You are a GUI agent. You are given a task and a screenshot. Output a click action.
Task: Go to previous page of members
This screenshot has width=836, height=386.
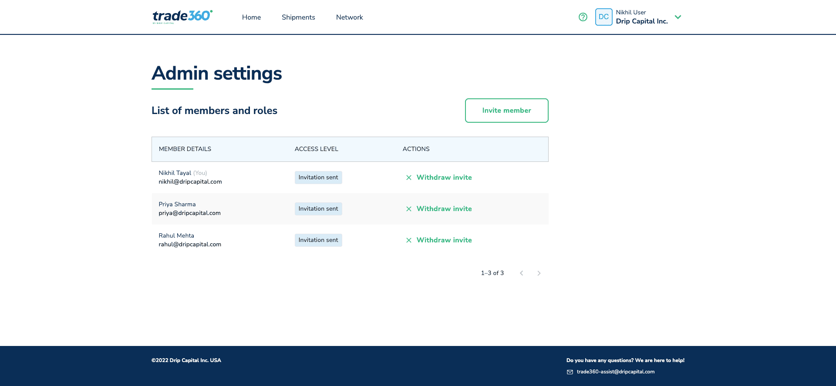[521, 273]
